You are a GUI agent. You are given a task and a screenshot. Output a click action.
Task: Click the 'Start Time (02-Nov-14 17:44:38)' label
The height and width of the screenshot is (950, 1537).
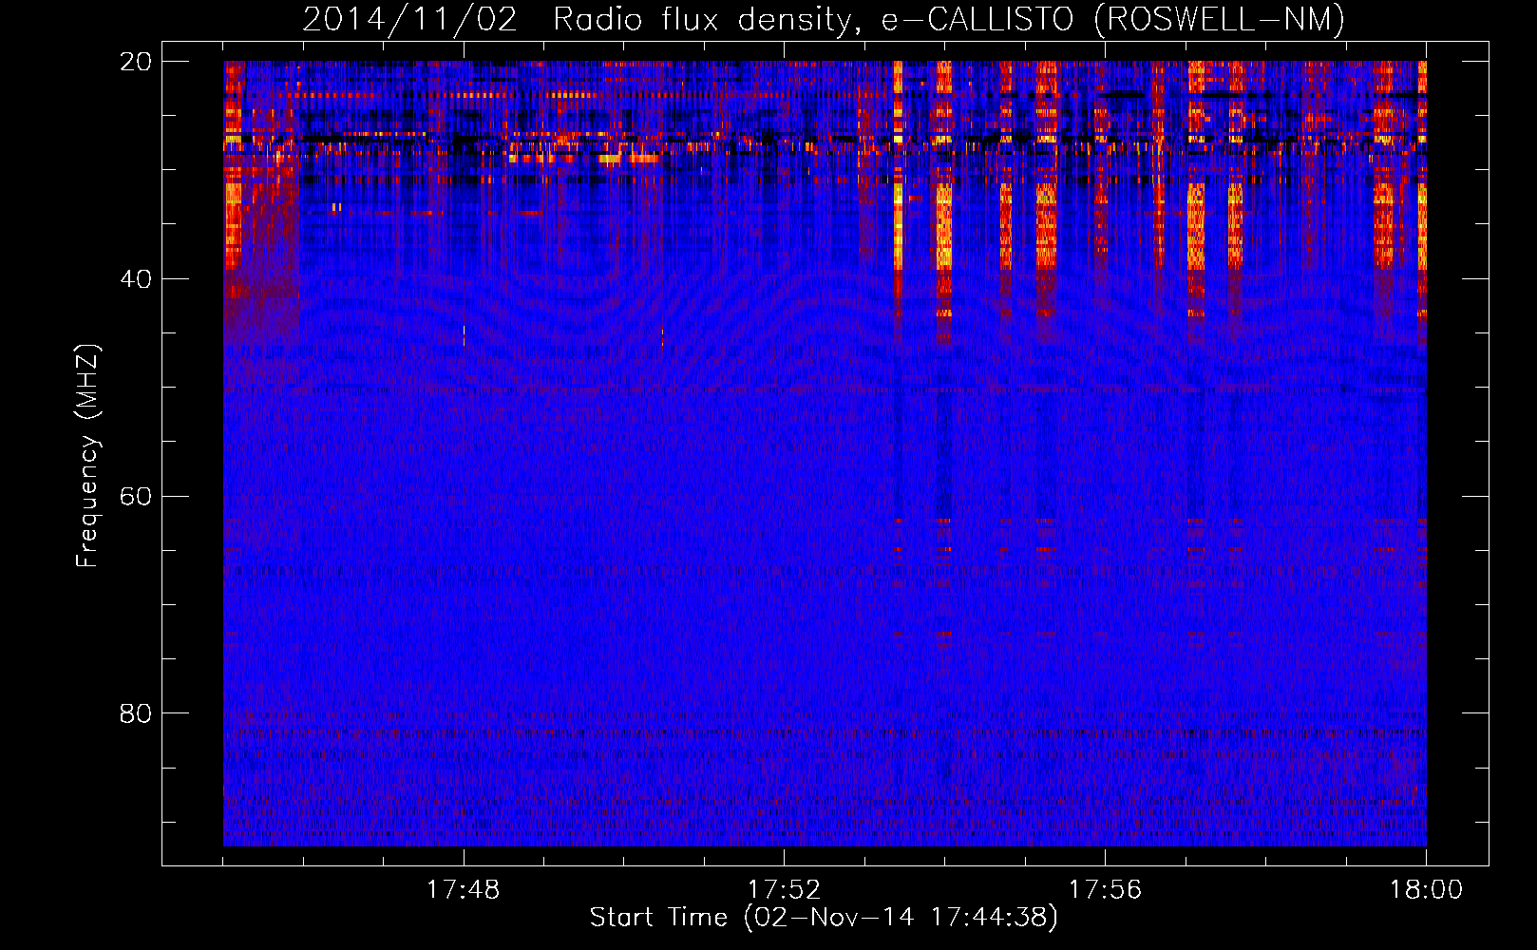point(824,918)
